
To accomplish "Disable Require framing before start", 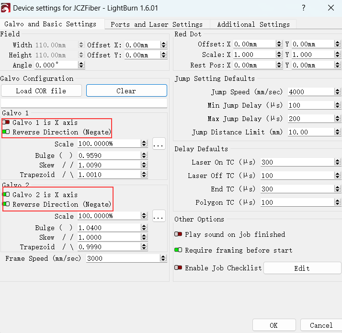I will [x=178, y=250].
